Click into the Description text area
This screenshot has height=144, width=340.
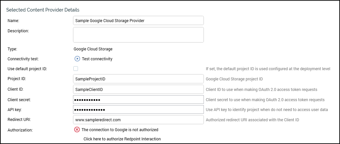click(138, 35)
